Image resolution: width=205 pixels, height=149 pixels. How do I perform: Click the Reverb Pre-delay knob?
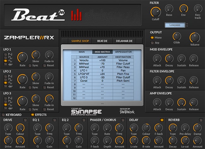pos(185,128)
